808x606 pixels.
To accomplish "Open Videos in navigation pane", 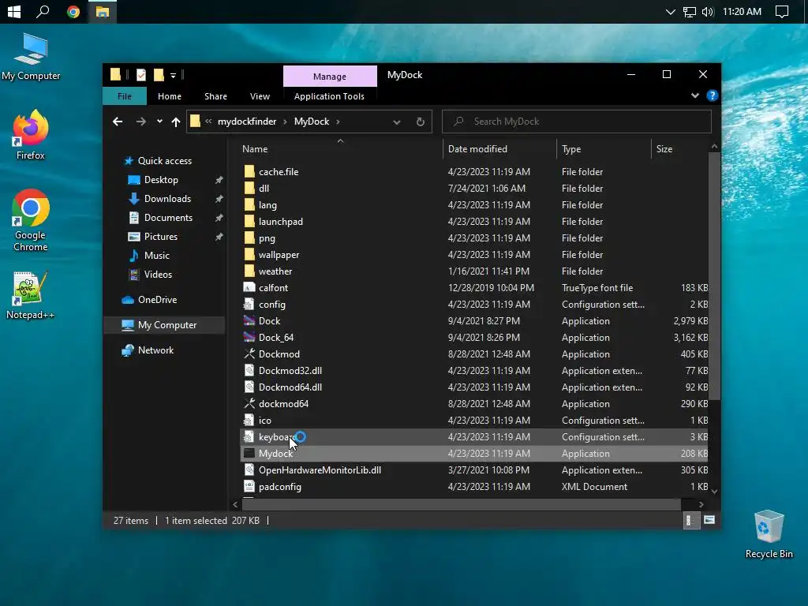I will (158, 275).
